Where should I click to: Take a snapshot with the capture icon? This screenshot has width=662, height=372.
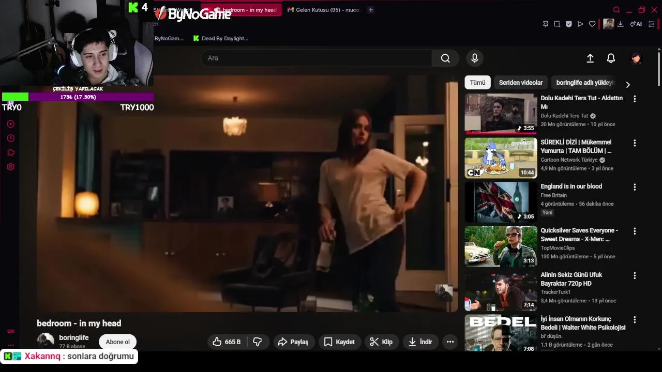click(557, 24)
